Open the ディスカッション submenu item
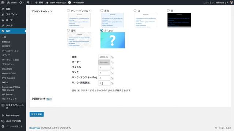 10,51
